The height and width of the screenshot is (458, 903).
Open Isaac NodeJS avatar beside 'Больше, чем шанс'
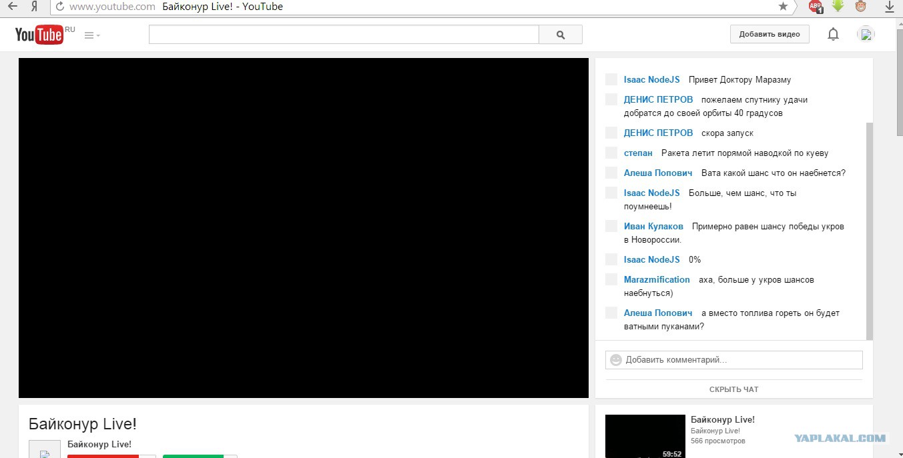611,193
